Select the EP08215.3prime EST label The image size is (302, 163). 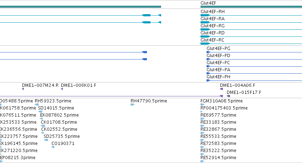tap(18, 158)
